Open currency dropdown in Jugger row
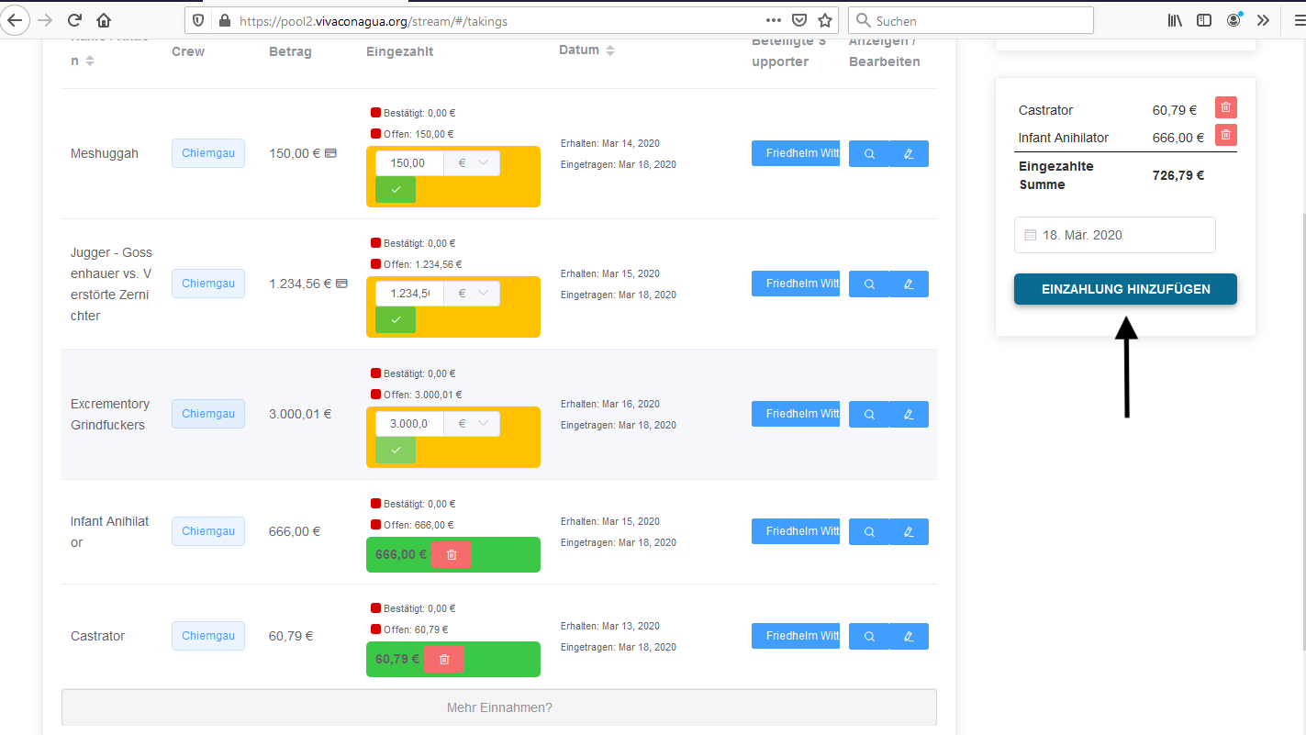1306x735 pixels. (472, 294)
